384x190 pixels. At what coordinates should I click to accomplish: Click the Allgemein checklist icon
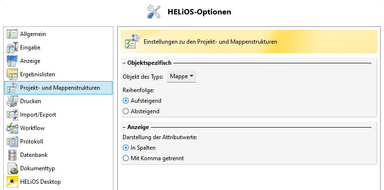[12, 34]
